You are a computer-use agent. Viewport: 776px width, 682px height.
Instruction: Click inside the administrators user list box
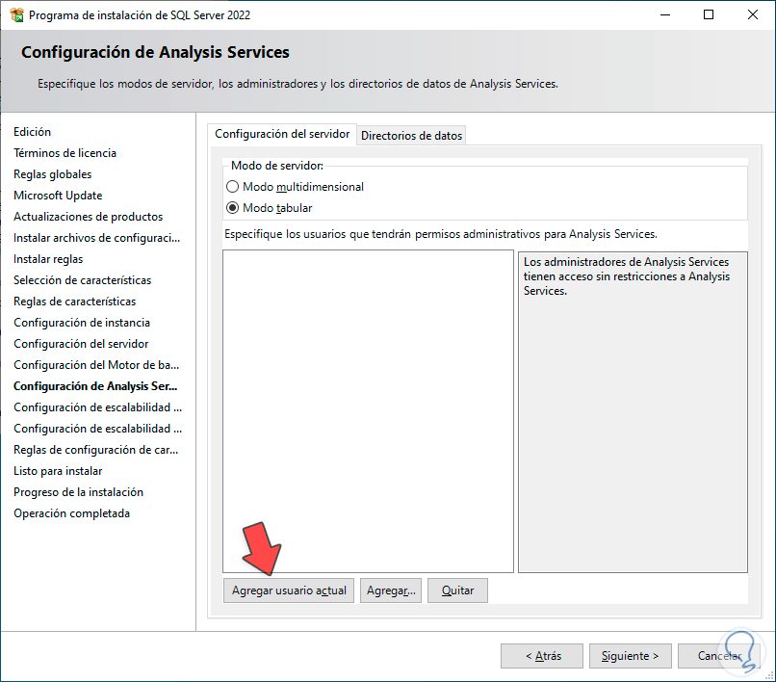click(x=368, y=411)
